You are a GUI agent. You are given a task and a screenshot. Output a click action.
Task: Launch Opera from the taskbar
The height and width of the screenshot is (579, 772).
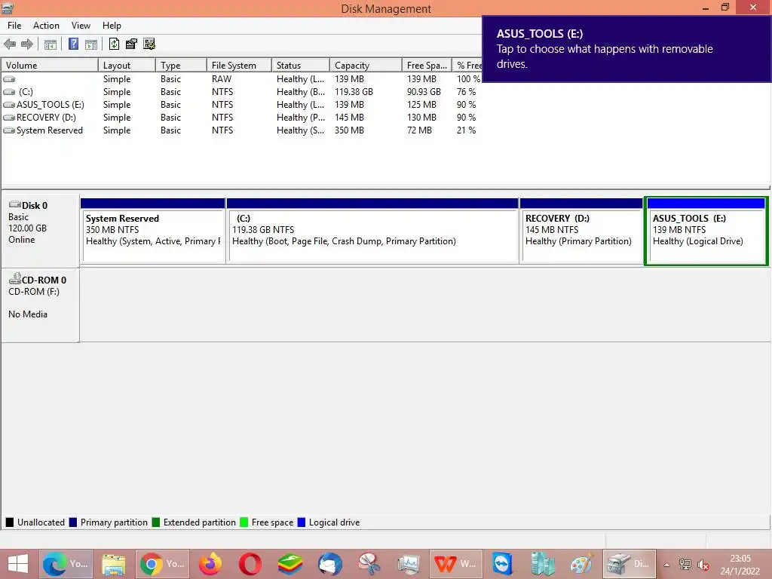[x=250, y=564]
